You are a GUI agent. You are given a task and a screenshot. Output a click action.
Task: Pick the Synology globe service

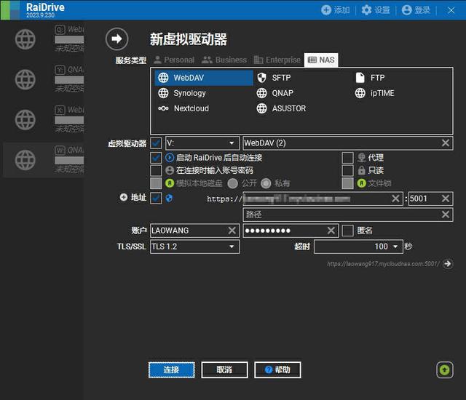182,93
